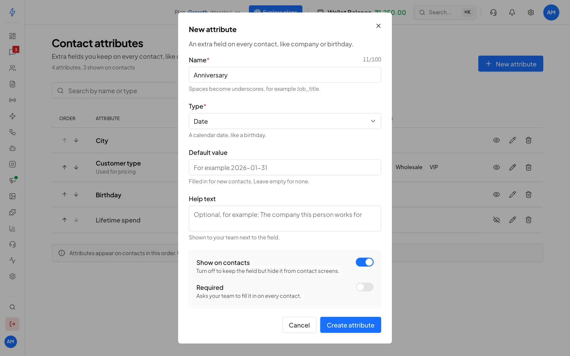Move Customer type attribute up
The height and width of the screenshot is (356, 570).
[64, 167]
